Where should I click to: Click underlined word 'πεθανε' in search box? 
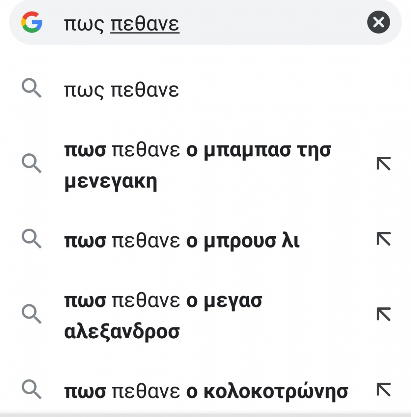[145, 25]
